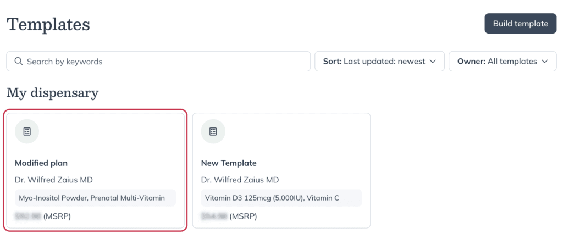Open the Owner: All templates dropdown

pos(503,62)
